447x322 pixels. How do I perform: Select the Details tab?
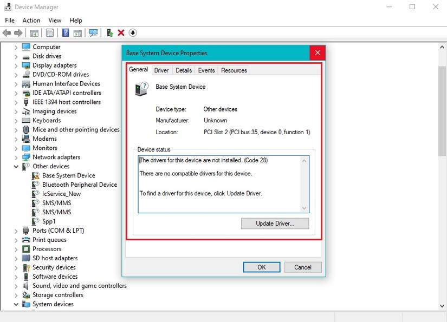click(184, 70)
